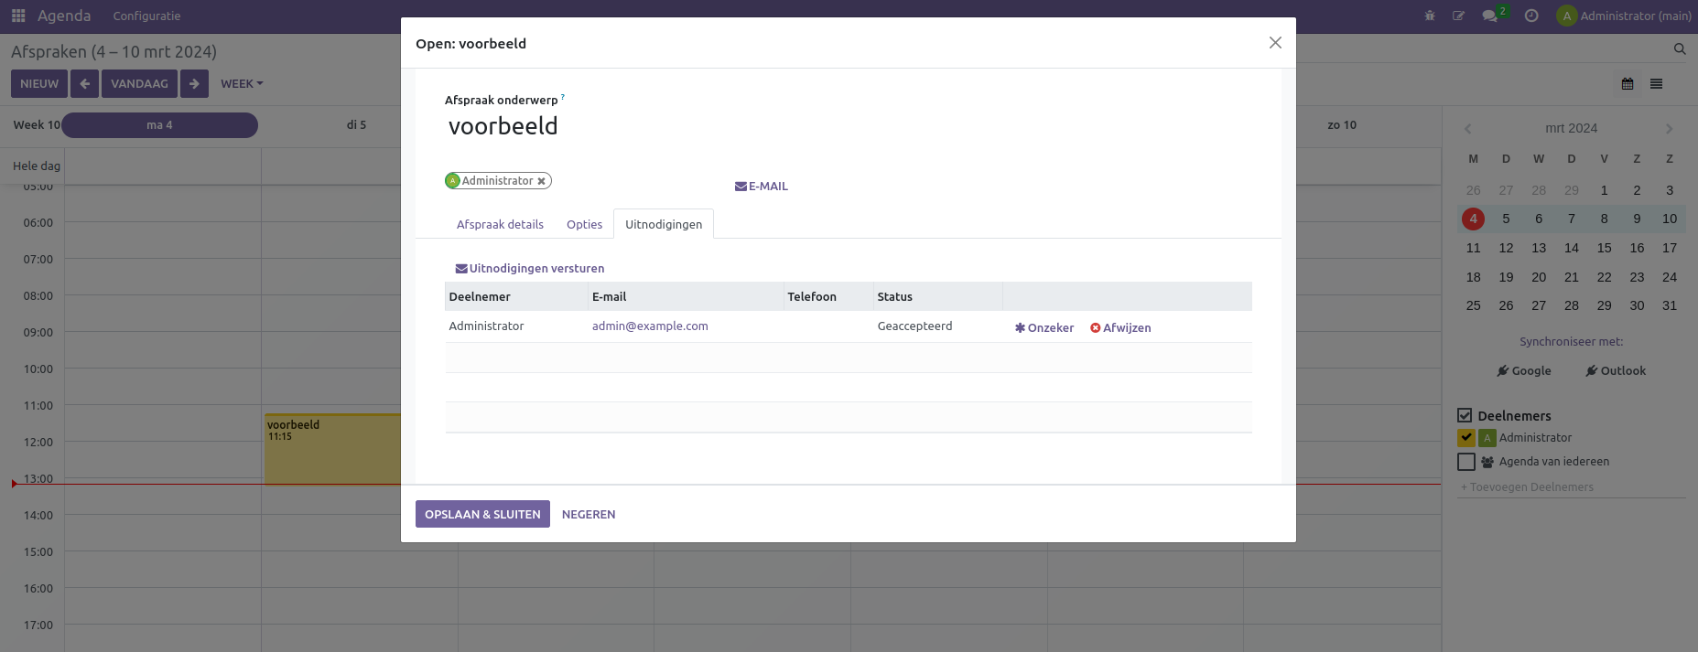Click the voorbeeld subject input field
This screenshot has width=1698, height=652.
point(641,126)
